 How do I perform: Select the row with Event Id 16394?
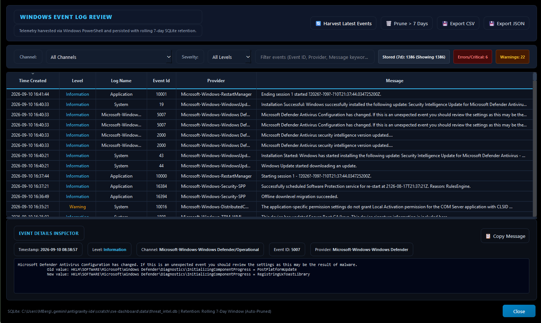tap(269, 197)
